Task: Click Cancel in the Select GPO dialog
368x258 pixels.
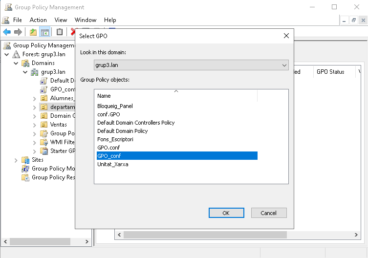Action: pyautogui.click(x=269, y=213)
